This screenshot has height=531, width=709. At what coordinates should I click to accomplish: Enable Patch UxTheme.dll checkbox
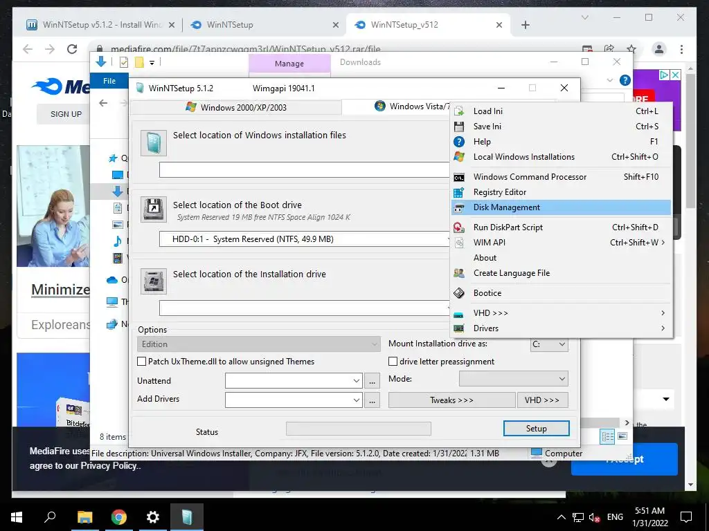click(141, 361)
